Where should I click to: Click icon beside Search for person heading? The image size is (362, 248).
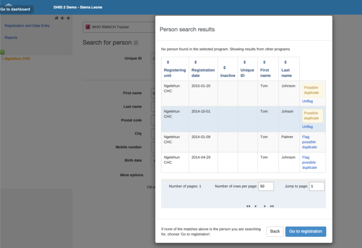click(x=136, y=43)
